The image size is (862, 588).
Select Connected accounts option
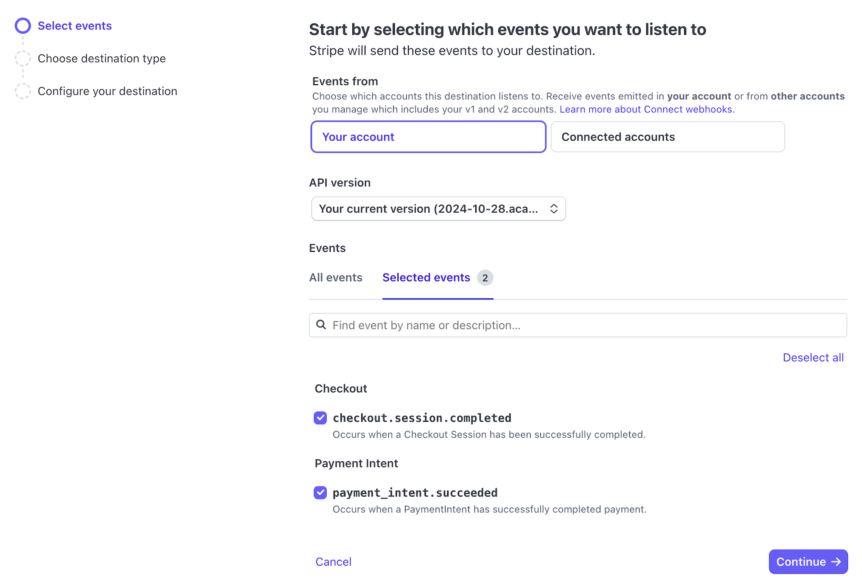[667, 137]
